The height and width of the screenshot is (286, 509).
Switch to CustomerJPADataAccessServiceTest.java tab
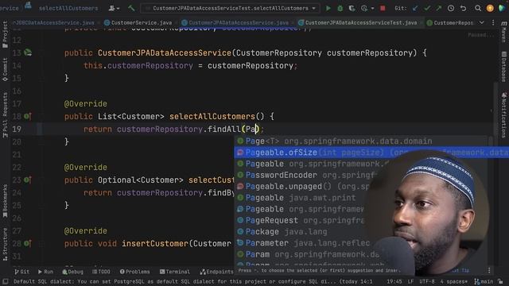357,23
